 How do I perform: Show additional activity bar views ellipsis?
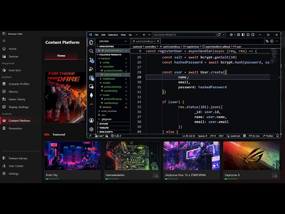point(91,104)
